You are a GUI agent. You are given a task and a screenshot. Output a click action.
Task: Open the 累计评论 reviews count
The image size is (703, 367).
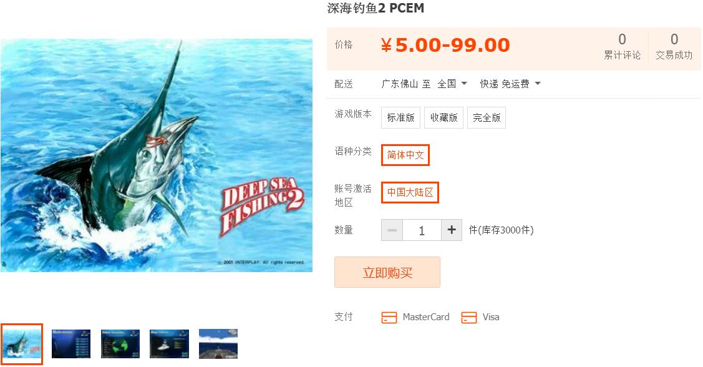[x=623, y=47]
